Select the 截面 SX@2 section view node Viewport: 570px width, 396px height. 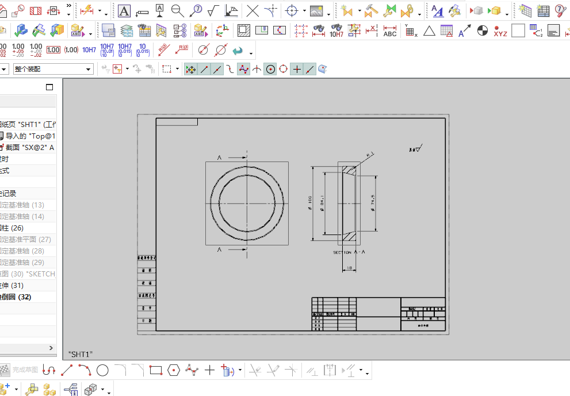28,148
